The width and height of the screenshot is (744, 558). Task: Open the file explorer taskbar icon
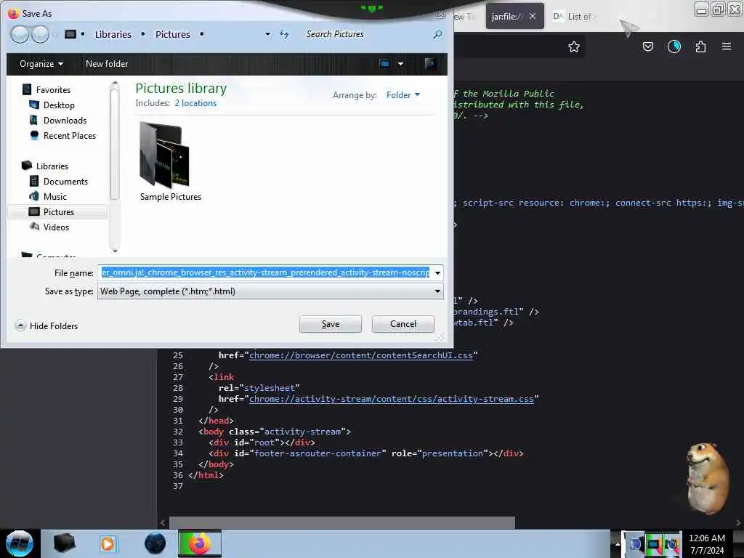(x=64, y=543)
